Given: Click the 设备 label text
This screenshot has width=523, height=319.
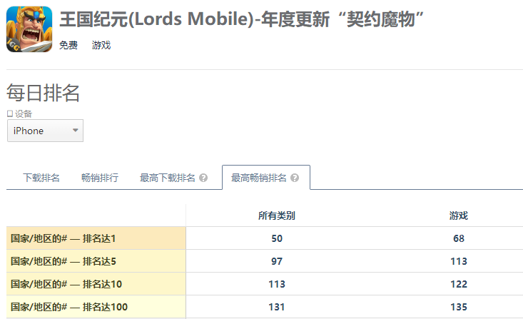Looking at the screenshot, I should click(24, 113).
